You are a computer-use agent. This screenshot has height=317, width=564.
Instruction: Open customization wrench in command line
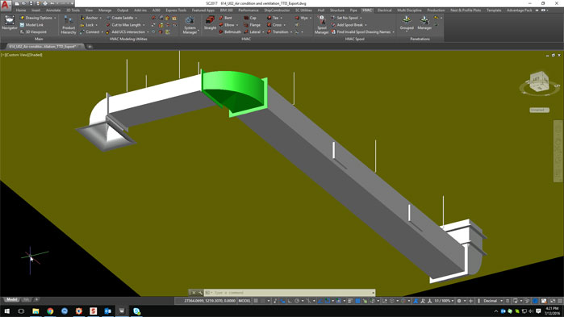(200, 293)
